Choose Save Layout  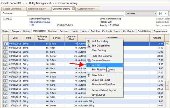[105, 95]
